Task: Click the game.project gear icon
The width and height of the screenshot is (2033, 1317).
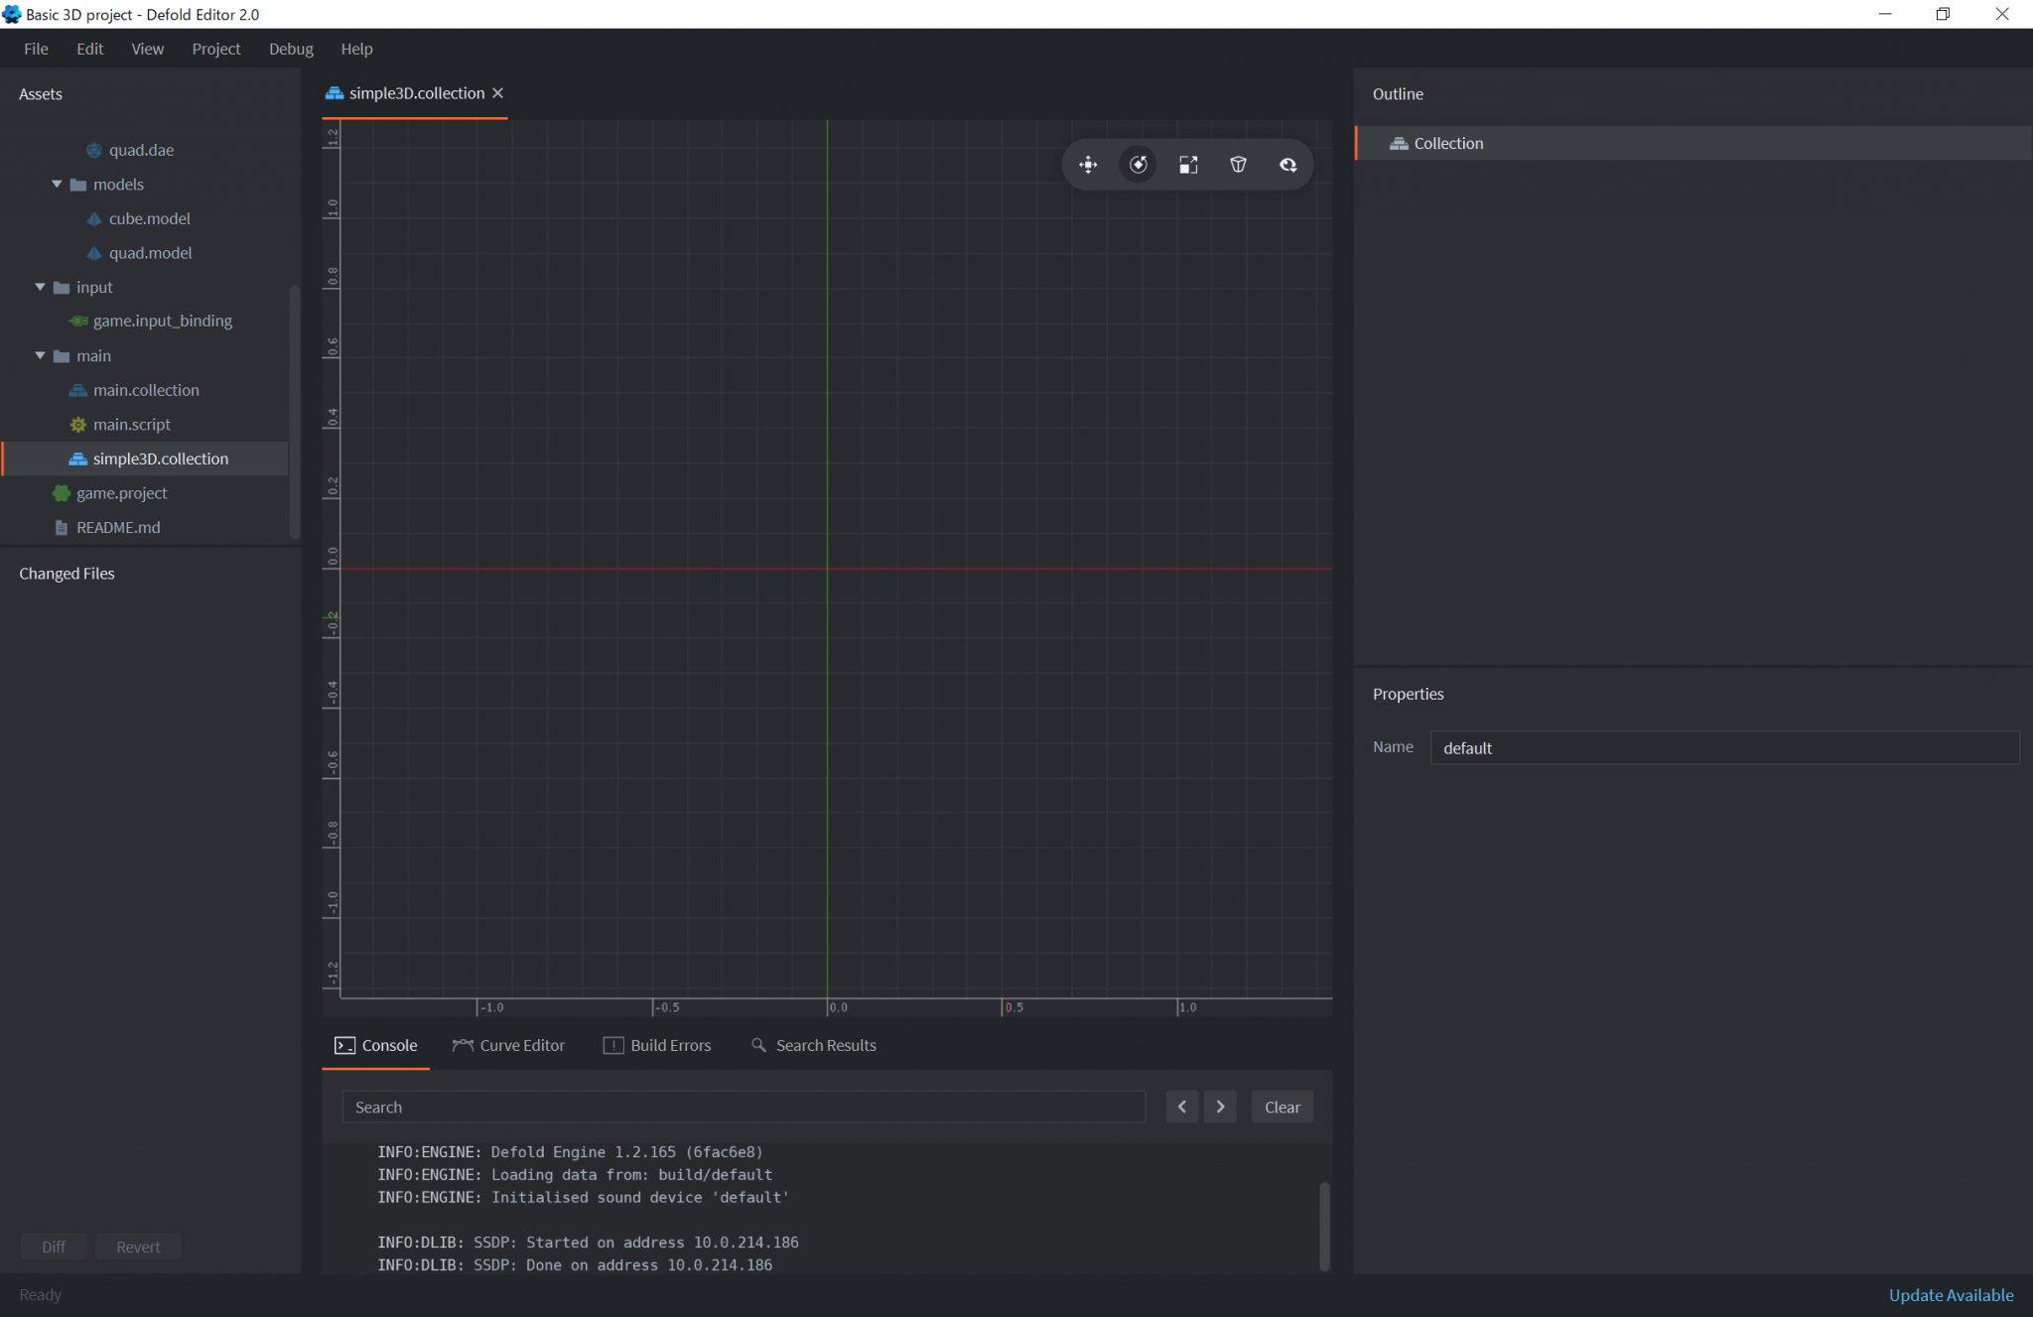Action: click(62, 493)
